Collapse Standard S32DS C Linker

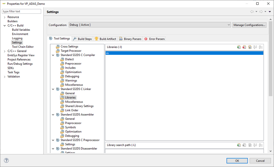pos(53,89)
